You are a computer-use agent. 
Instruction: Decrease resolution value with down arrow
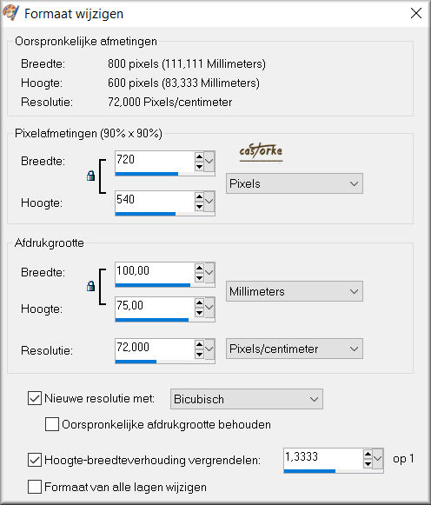coord(199,355)
